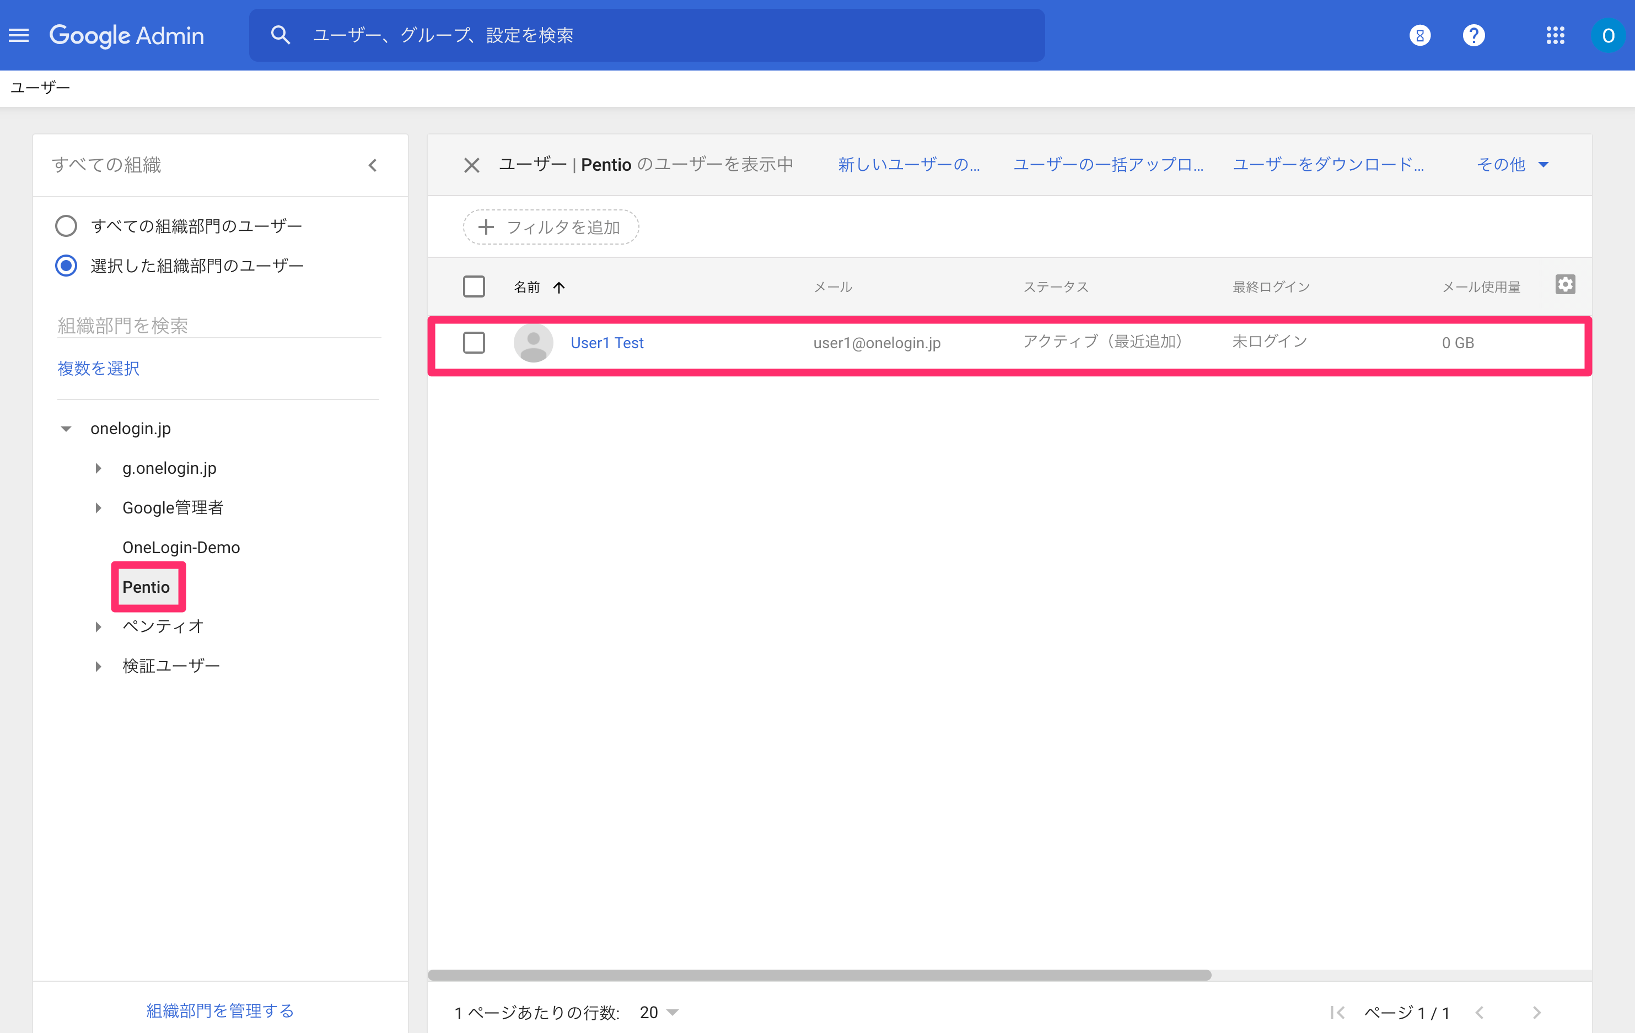
Task: Focus the 組織部門を検索 field
Action: (219, 326)
